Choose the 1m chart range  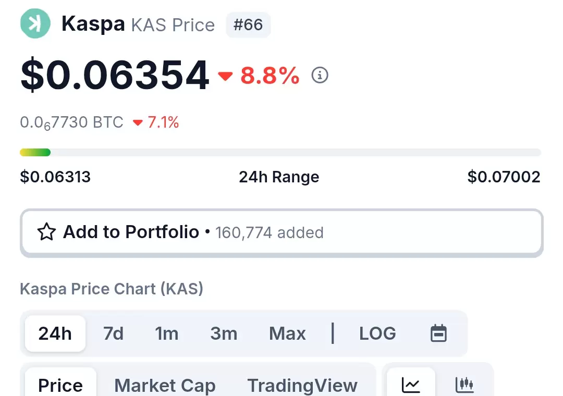point(167,333)
